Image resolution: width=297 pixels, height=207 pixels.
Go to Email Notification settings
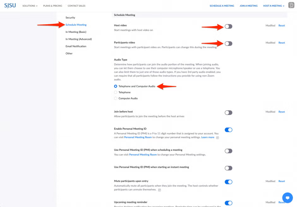[76, 46]
